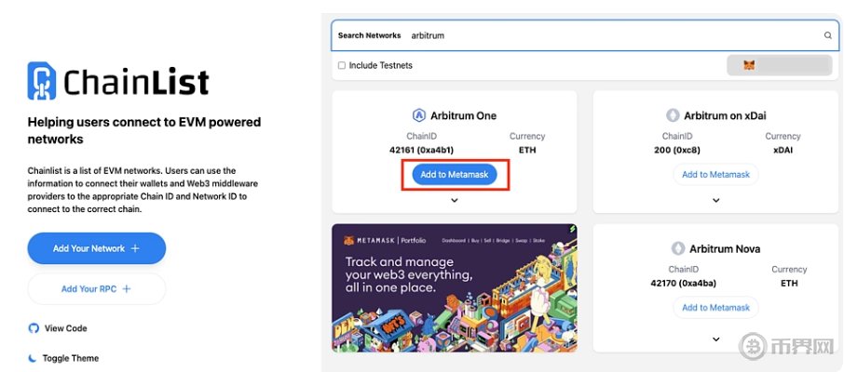
Task: Click the search magnifier icon
Action: (x=827, y=35)
